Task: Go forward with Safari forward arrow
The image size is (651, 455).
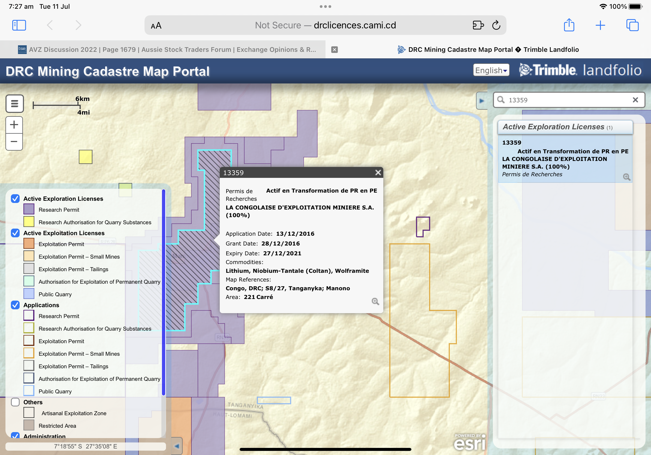Action: coord(79,25)
